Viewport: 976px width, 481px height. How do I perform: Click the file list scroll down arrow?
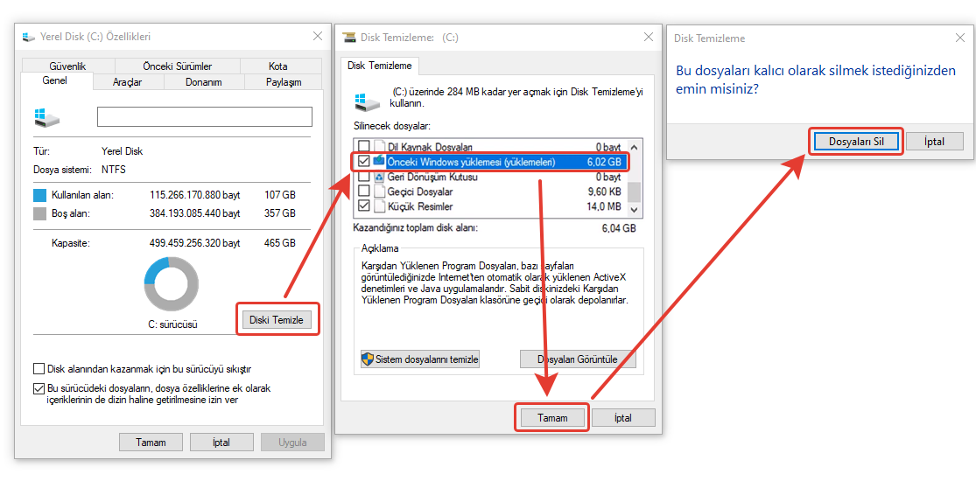pyautogui.click(x=635, y=208)
